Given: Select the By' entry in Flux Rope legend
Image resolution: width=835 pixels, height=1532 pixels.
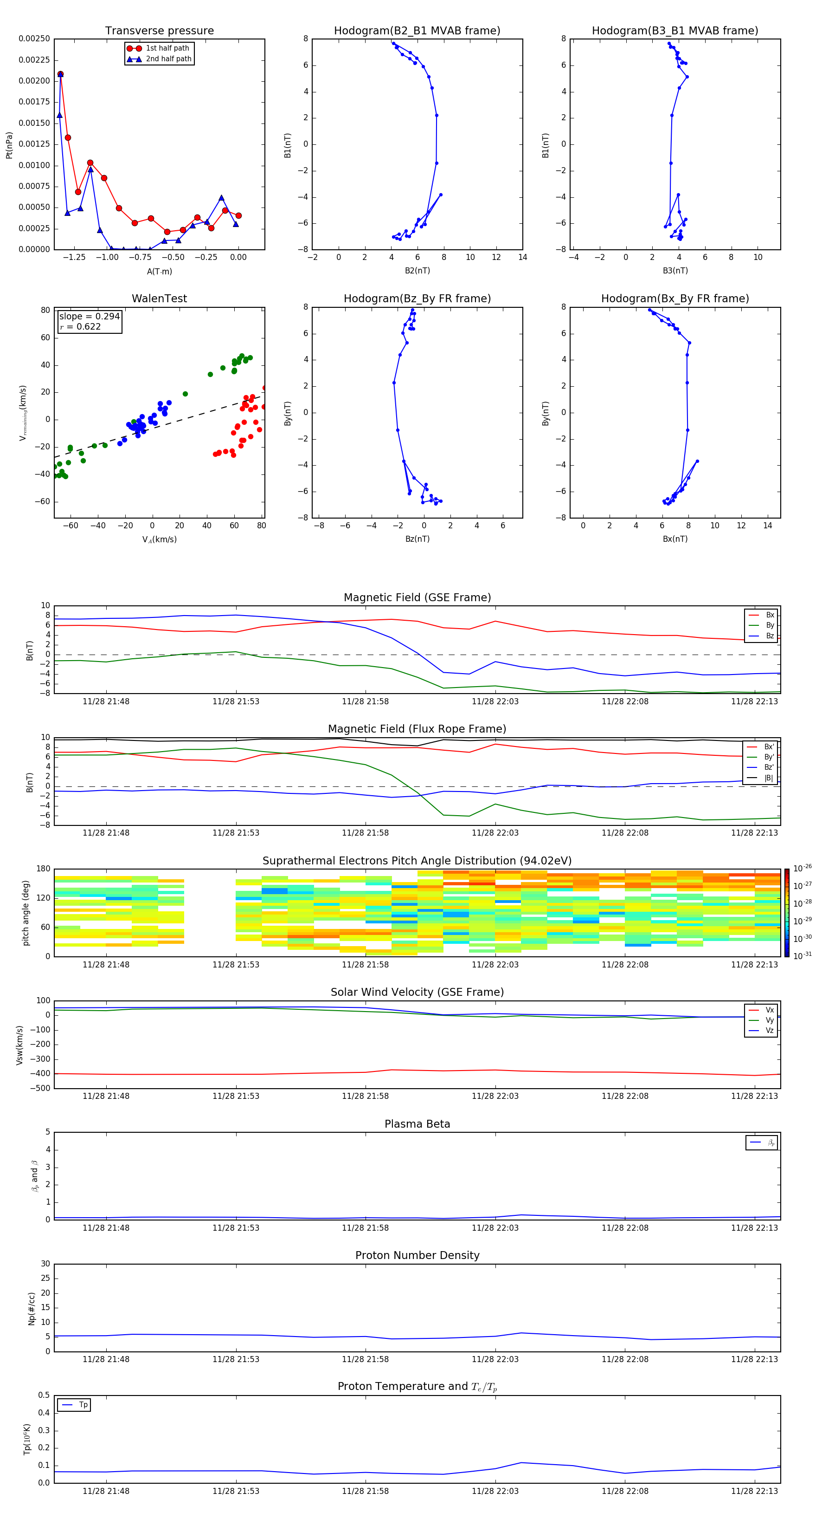Looking at the screenshot, I should [760, 757].
